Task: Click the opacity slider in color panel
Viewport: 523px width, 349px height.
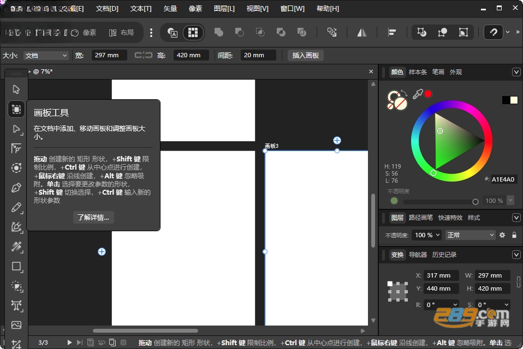Action: (x=440, y=201)
